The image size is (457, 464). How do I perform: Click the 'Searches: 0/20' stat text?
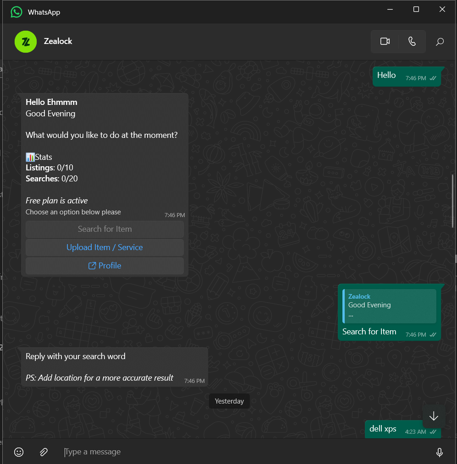(52, 179)
